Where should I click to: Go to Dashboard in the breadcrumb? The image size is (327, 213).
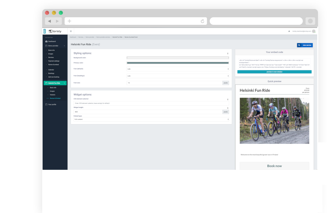(73, 37)
